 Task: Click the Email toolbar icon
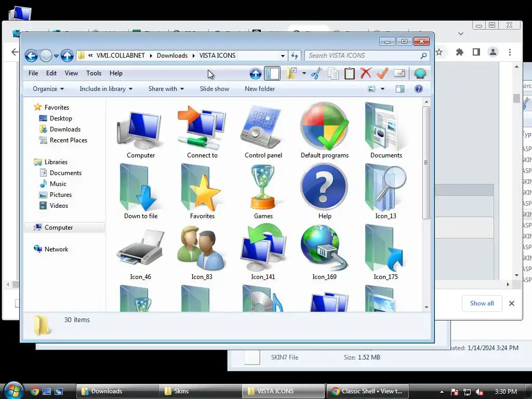coord(400,73)
